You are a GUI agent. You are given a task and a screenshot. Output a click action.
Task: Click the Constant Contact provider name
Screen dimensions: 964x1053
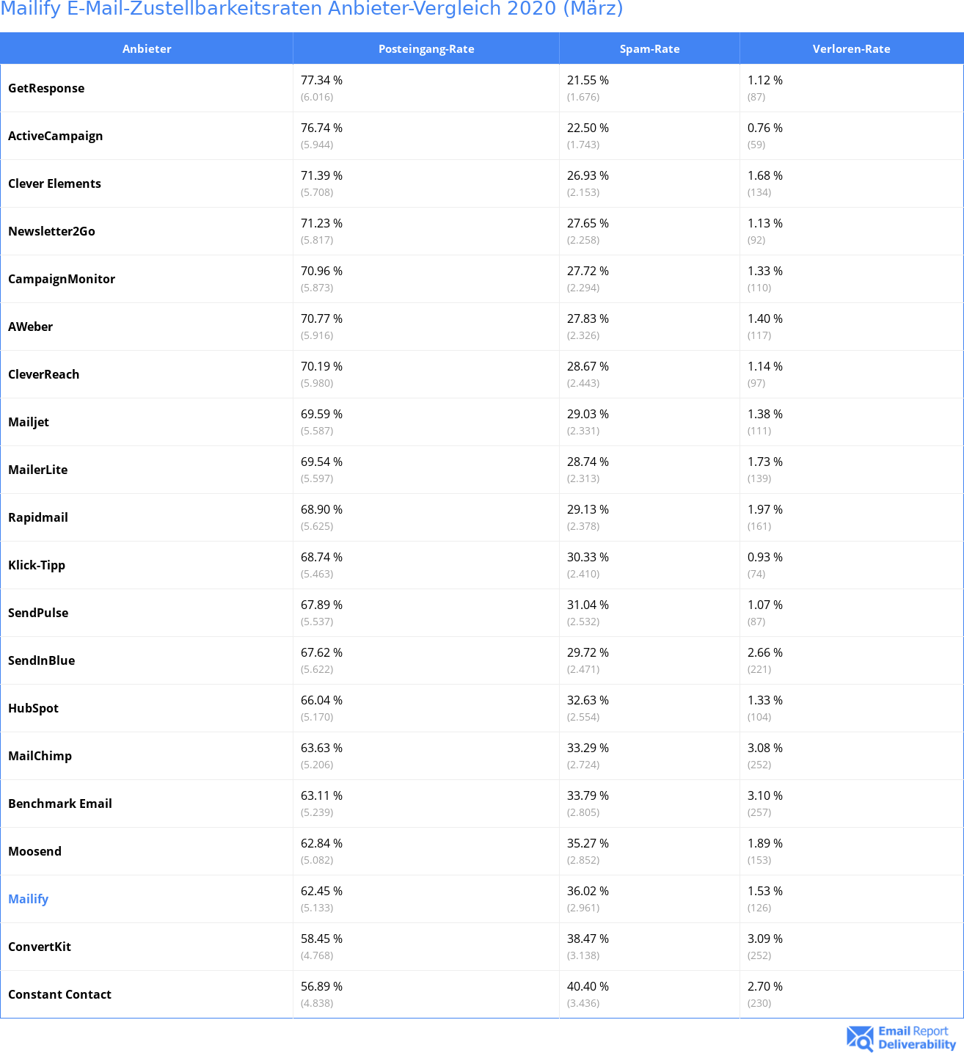pyautogui.click(x=59, y=994)
